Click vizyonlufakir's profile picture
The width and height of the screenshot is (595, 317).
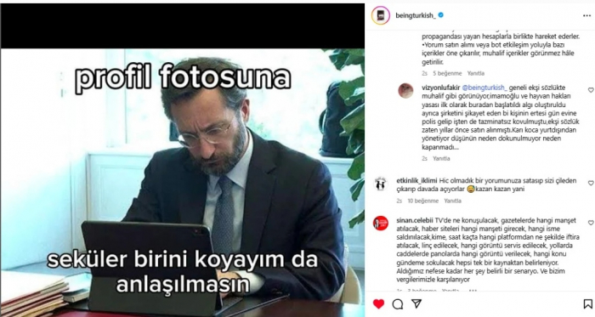[405, 91]
